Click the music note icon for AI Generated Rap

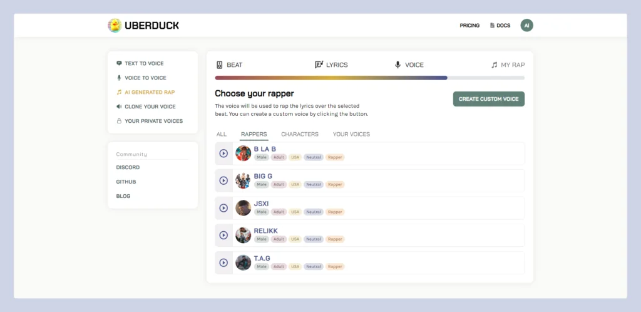[119, 93]
